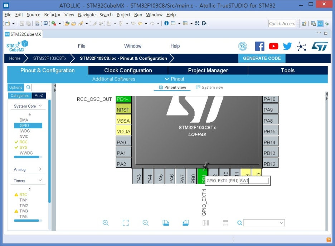Image resolution: width=335 pixels, height=246 pixels.
Task: Open the Refactor menu
Action: point(52,15)
